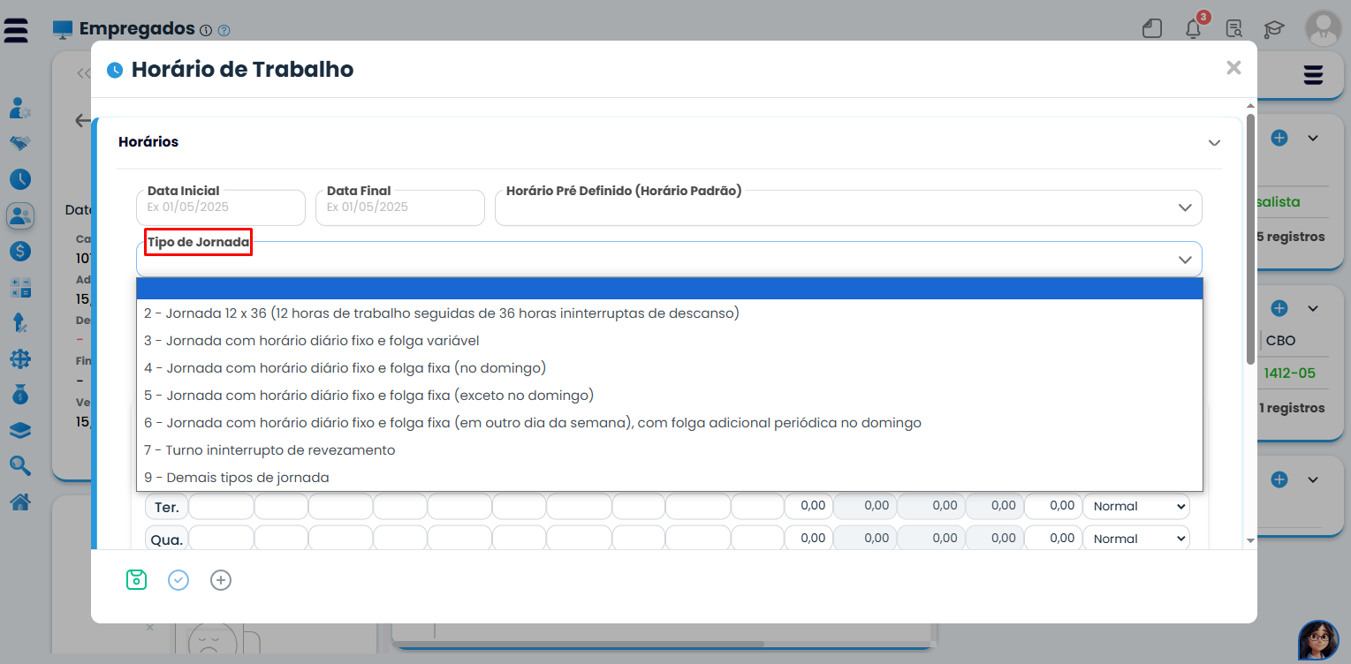Click the Data Inicial date field
This screenshot has height=664, width=1351.
(x=221, y=207)
